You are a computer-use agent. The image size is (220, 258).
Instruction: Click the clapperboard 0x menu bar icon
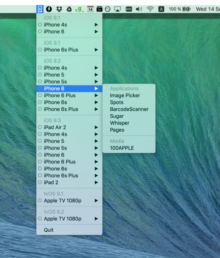click(99, 9)
